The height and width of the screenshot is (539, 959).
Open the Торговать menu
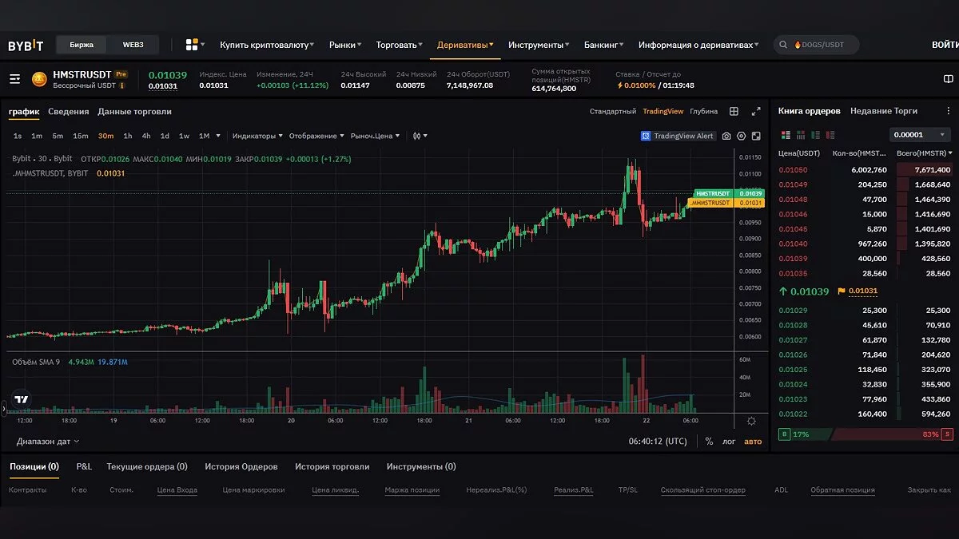[399, 46]
